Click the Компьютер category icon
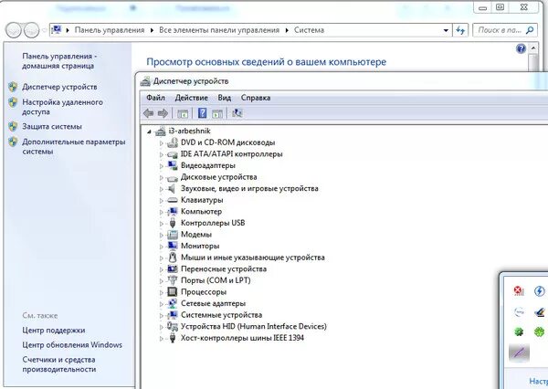 tap(173, 212)
